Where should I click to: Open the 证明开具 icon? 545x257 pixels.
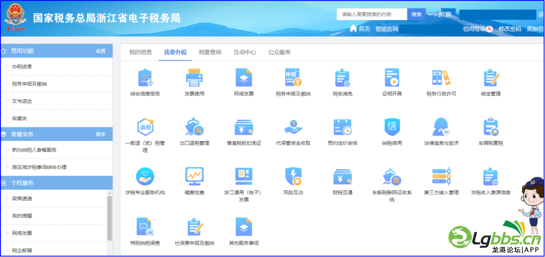[392, 78]
